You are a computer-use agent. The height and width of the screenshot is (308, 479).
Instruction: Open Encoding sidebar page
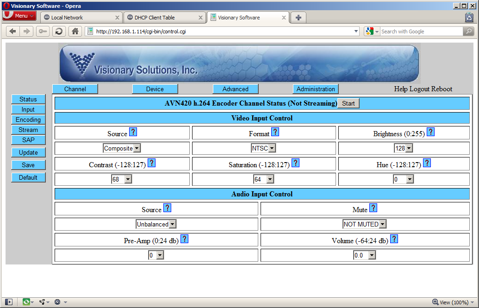coord(28,119)
